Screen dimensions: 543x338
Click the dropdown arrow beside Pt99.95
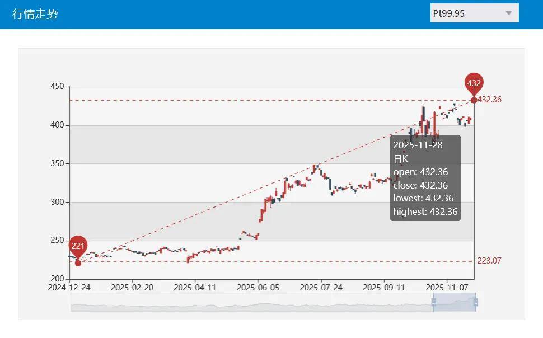click(x=508, y=13)
